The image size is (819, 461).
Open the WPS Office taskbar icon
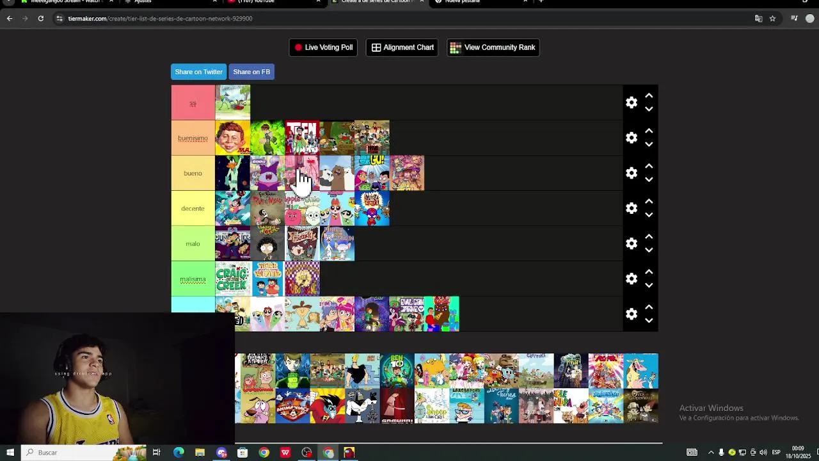click(285, 453)
